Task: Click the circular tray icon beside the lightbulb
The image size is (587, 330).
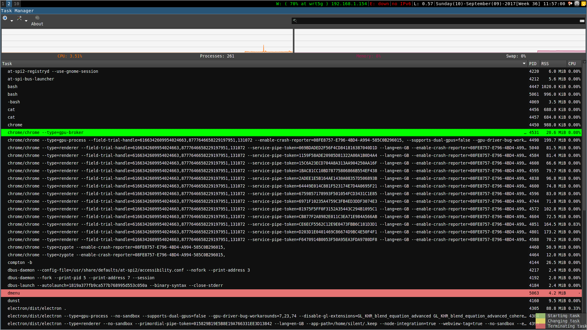Action: click(x=577, y=4)
